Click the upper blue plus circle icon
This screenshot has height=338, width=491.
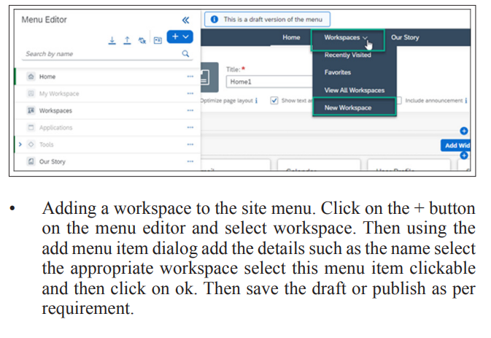[464, 131]
